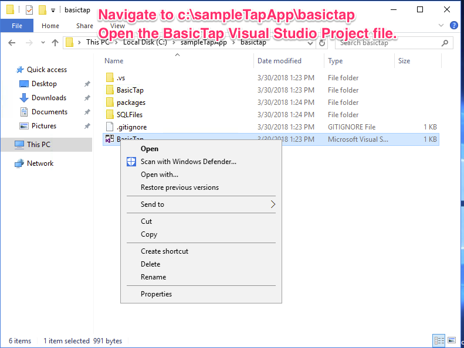Expand the Send to submenu

[x=201, y=204]
